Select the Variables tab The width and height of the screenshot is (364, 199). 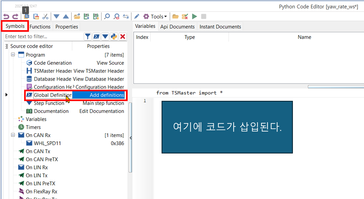pos(145,26)
